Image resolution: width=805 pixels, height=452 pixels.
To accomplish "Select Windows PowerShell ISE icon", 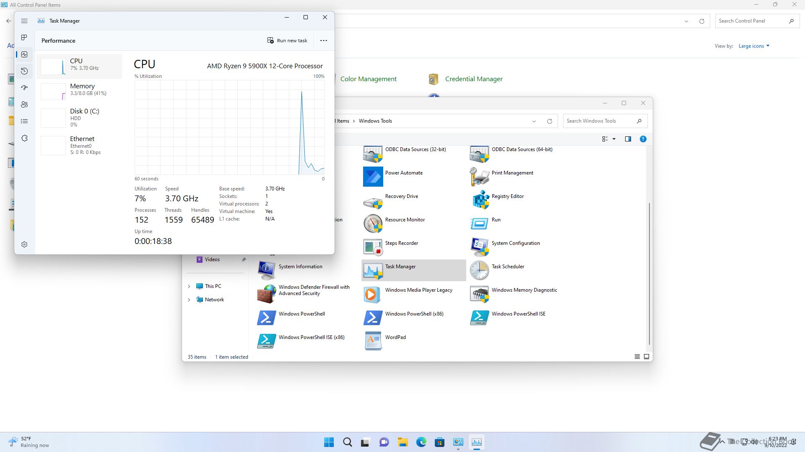I will point(479,318).
